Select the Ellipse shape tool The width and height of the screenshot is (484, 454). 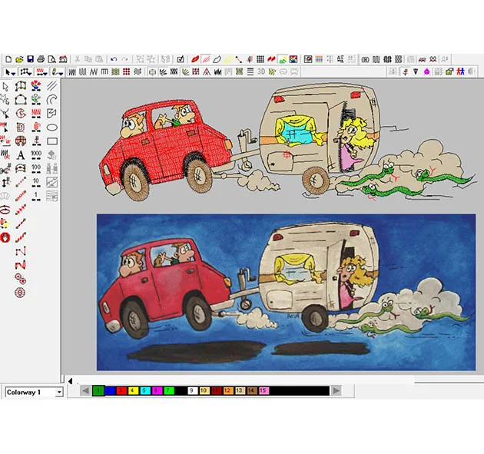coord(52,128)
